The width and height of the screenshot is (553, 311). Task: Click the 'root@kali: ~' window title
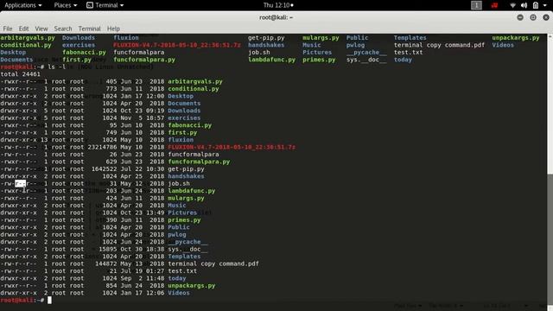(x=276, y=17)
